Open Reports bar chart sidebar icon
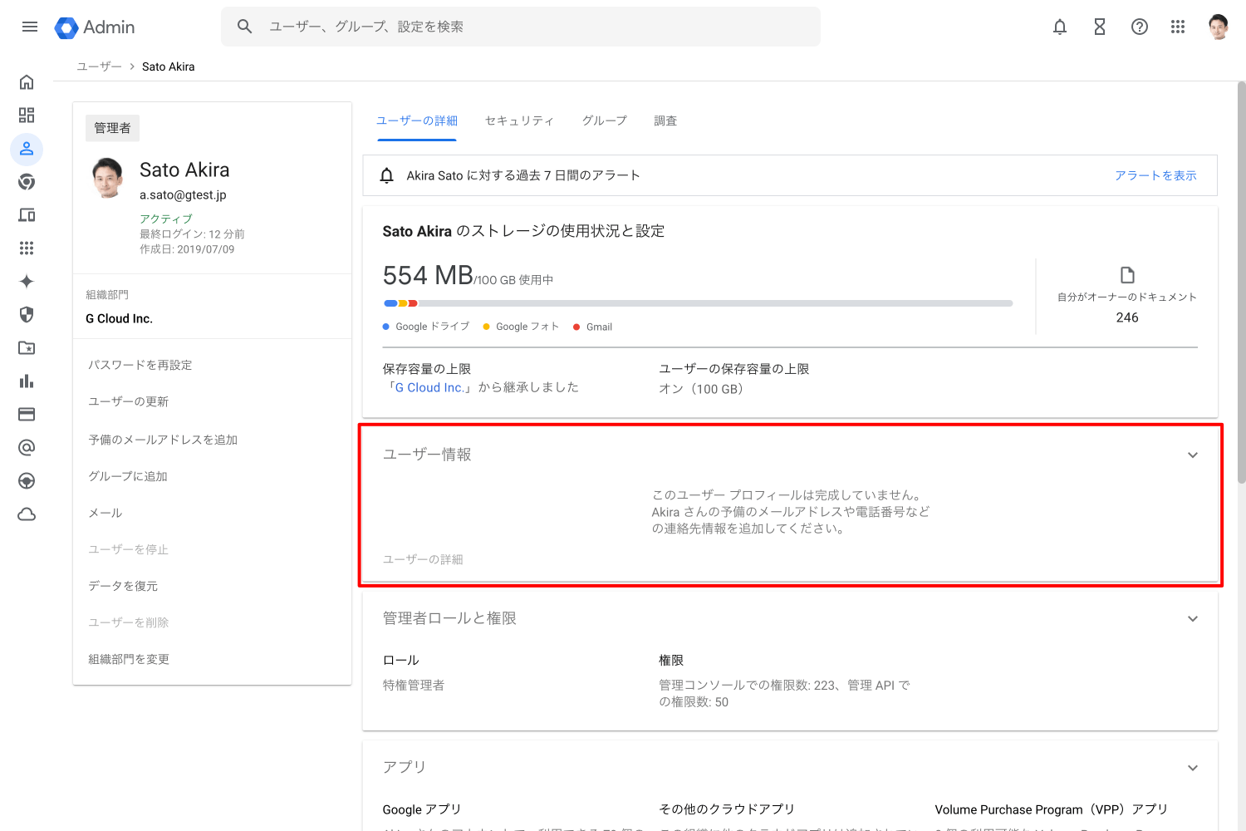The image size is (1246, 831). point(27,381)
